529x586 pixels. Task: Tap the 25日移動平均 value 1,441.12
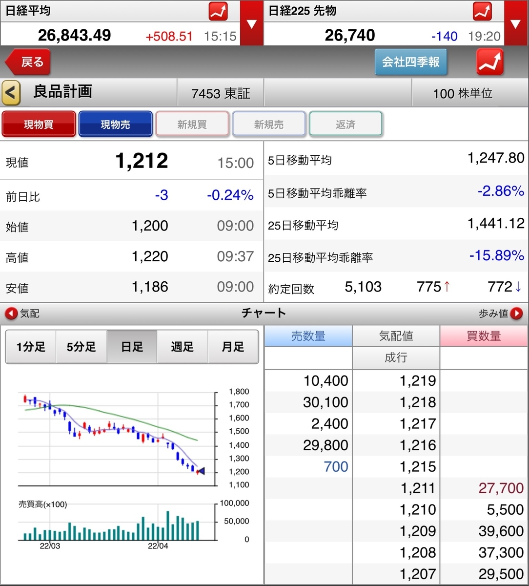pos(496,223)
